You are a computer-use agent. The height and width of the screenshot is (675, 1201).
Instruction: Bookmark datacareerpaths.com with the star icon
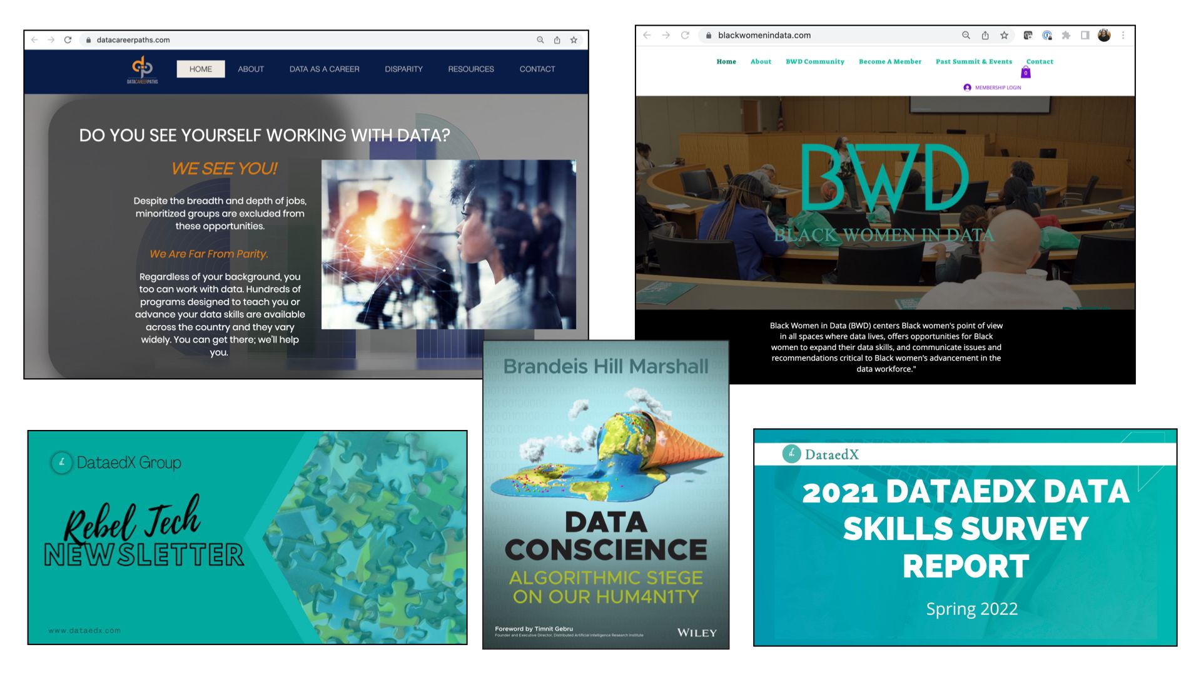click(x=574, y=40)
